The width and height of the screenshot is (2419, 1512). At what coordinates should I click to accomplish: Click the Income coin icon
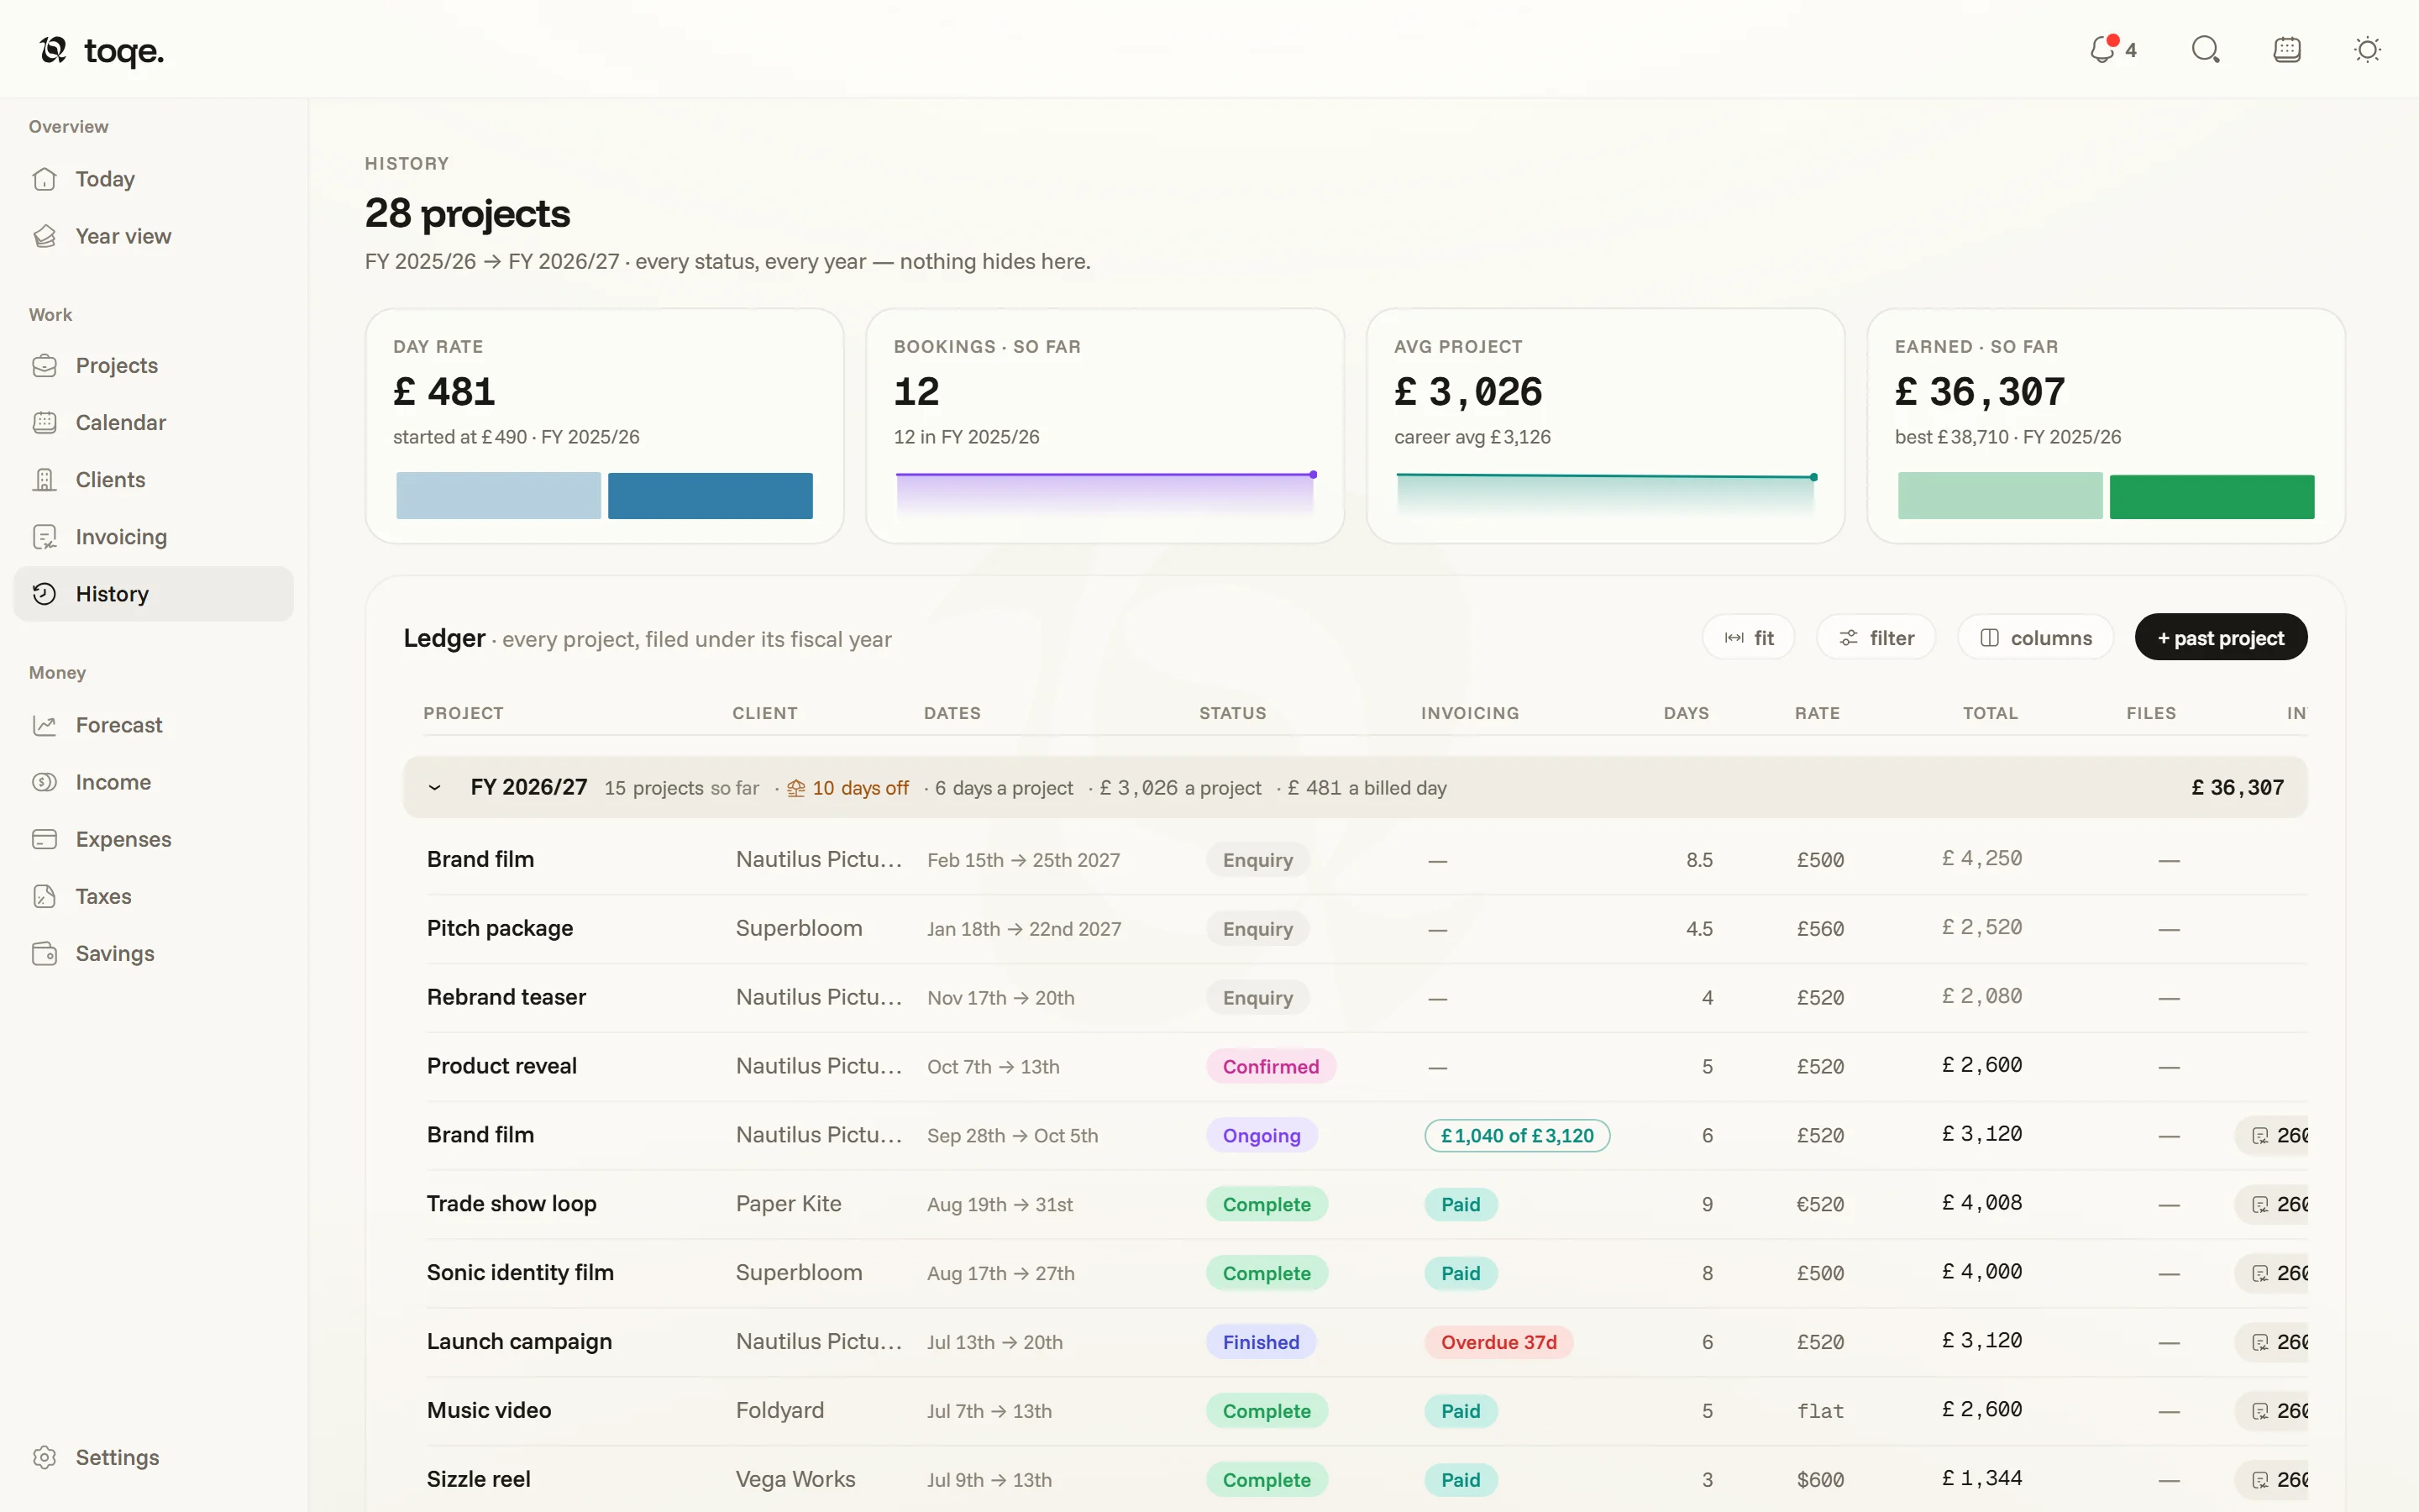[45, 782]
